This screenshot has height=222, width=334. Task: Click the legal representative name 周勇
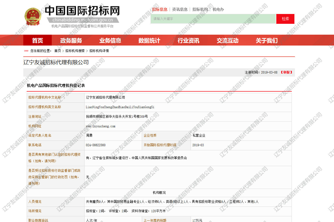pyautogui.click(x=89, y=136)
